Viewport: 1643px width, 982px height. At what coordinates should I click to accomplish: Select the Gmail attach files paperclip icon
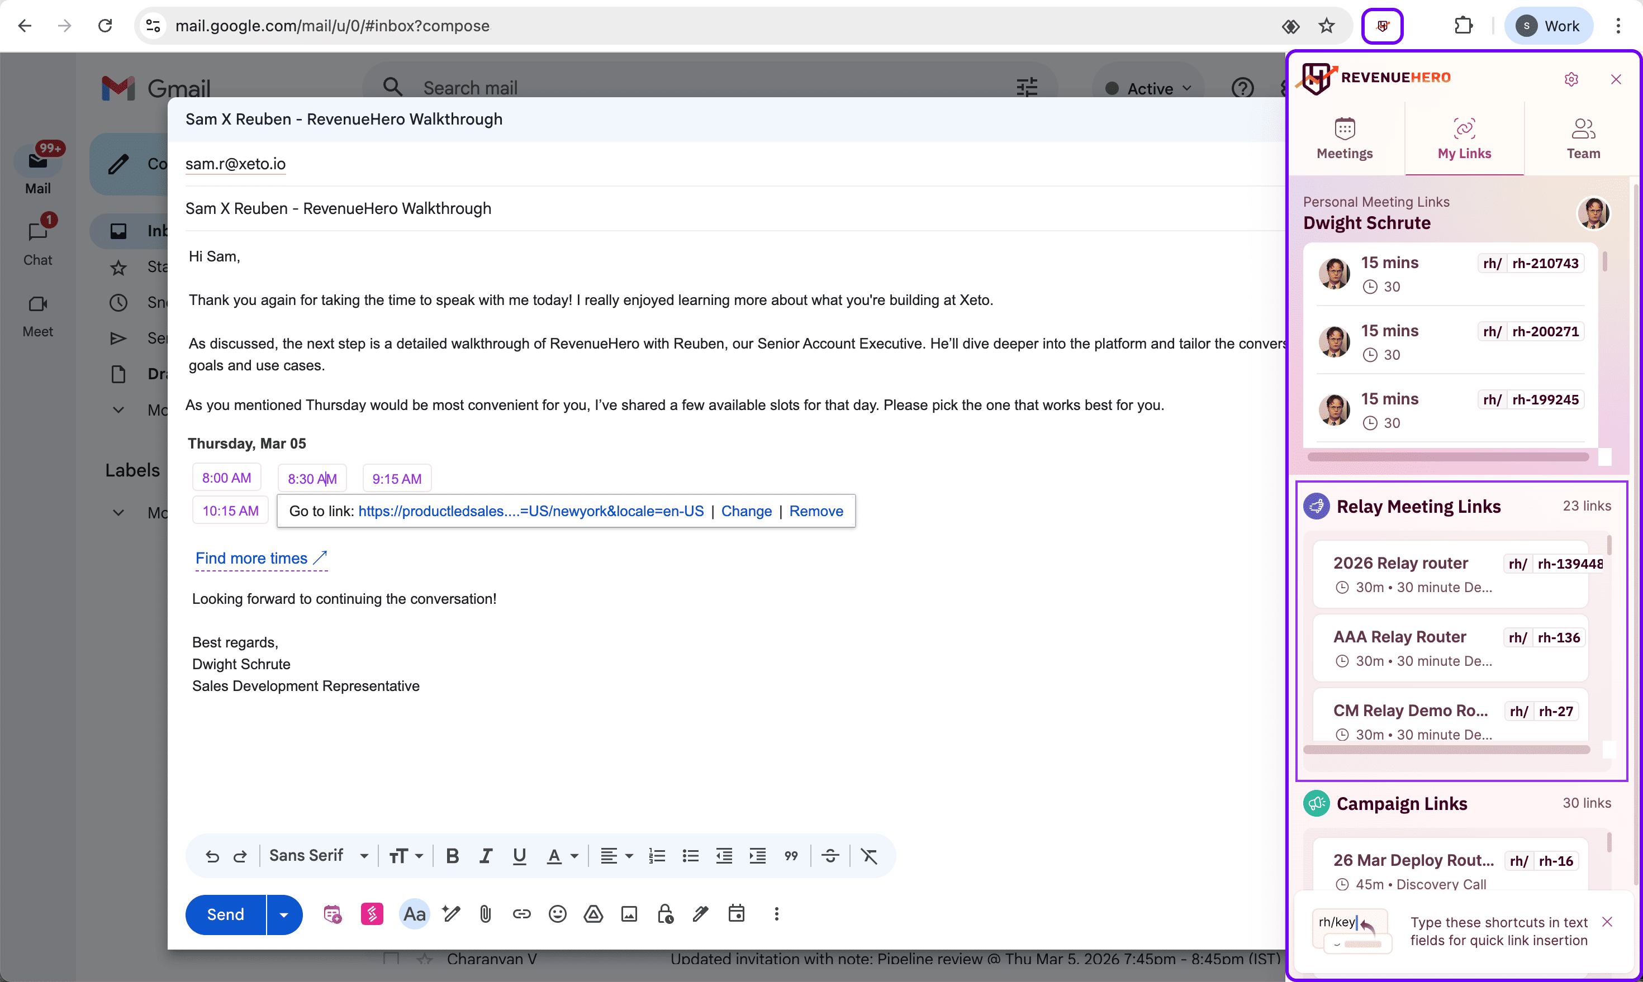coord(485,914)
